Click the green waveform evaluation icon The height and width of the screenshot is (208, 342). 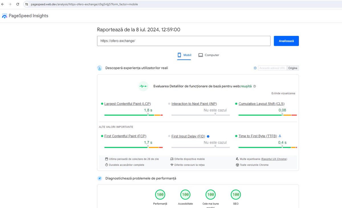point(143,86)
